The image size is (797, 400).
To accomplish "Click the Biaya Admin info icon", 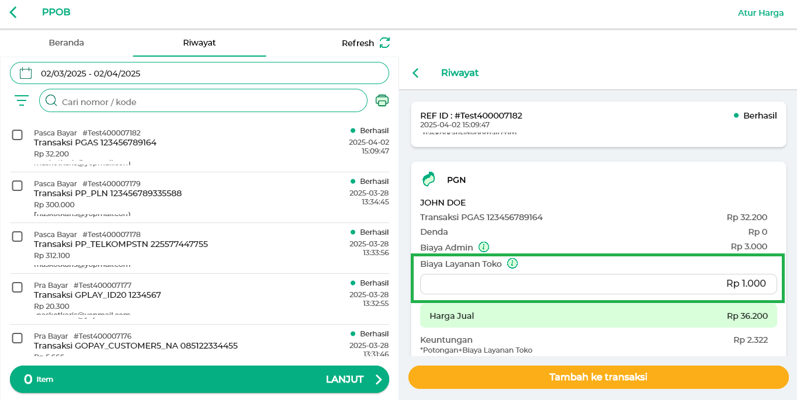I will pyautogui.click(x=484, y=247).
